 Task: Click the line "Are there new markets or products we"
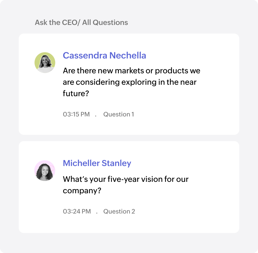tap(131, 71)
